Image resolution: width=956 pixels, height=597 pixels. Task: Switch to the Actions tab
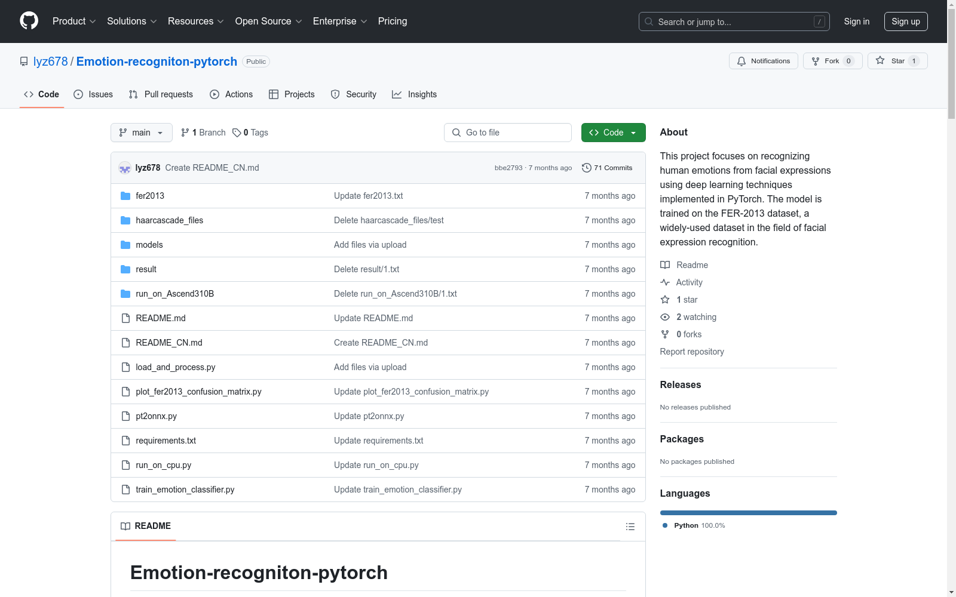click(231, 94)
